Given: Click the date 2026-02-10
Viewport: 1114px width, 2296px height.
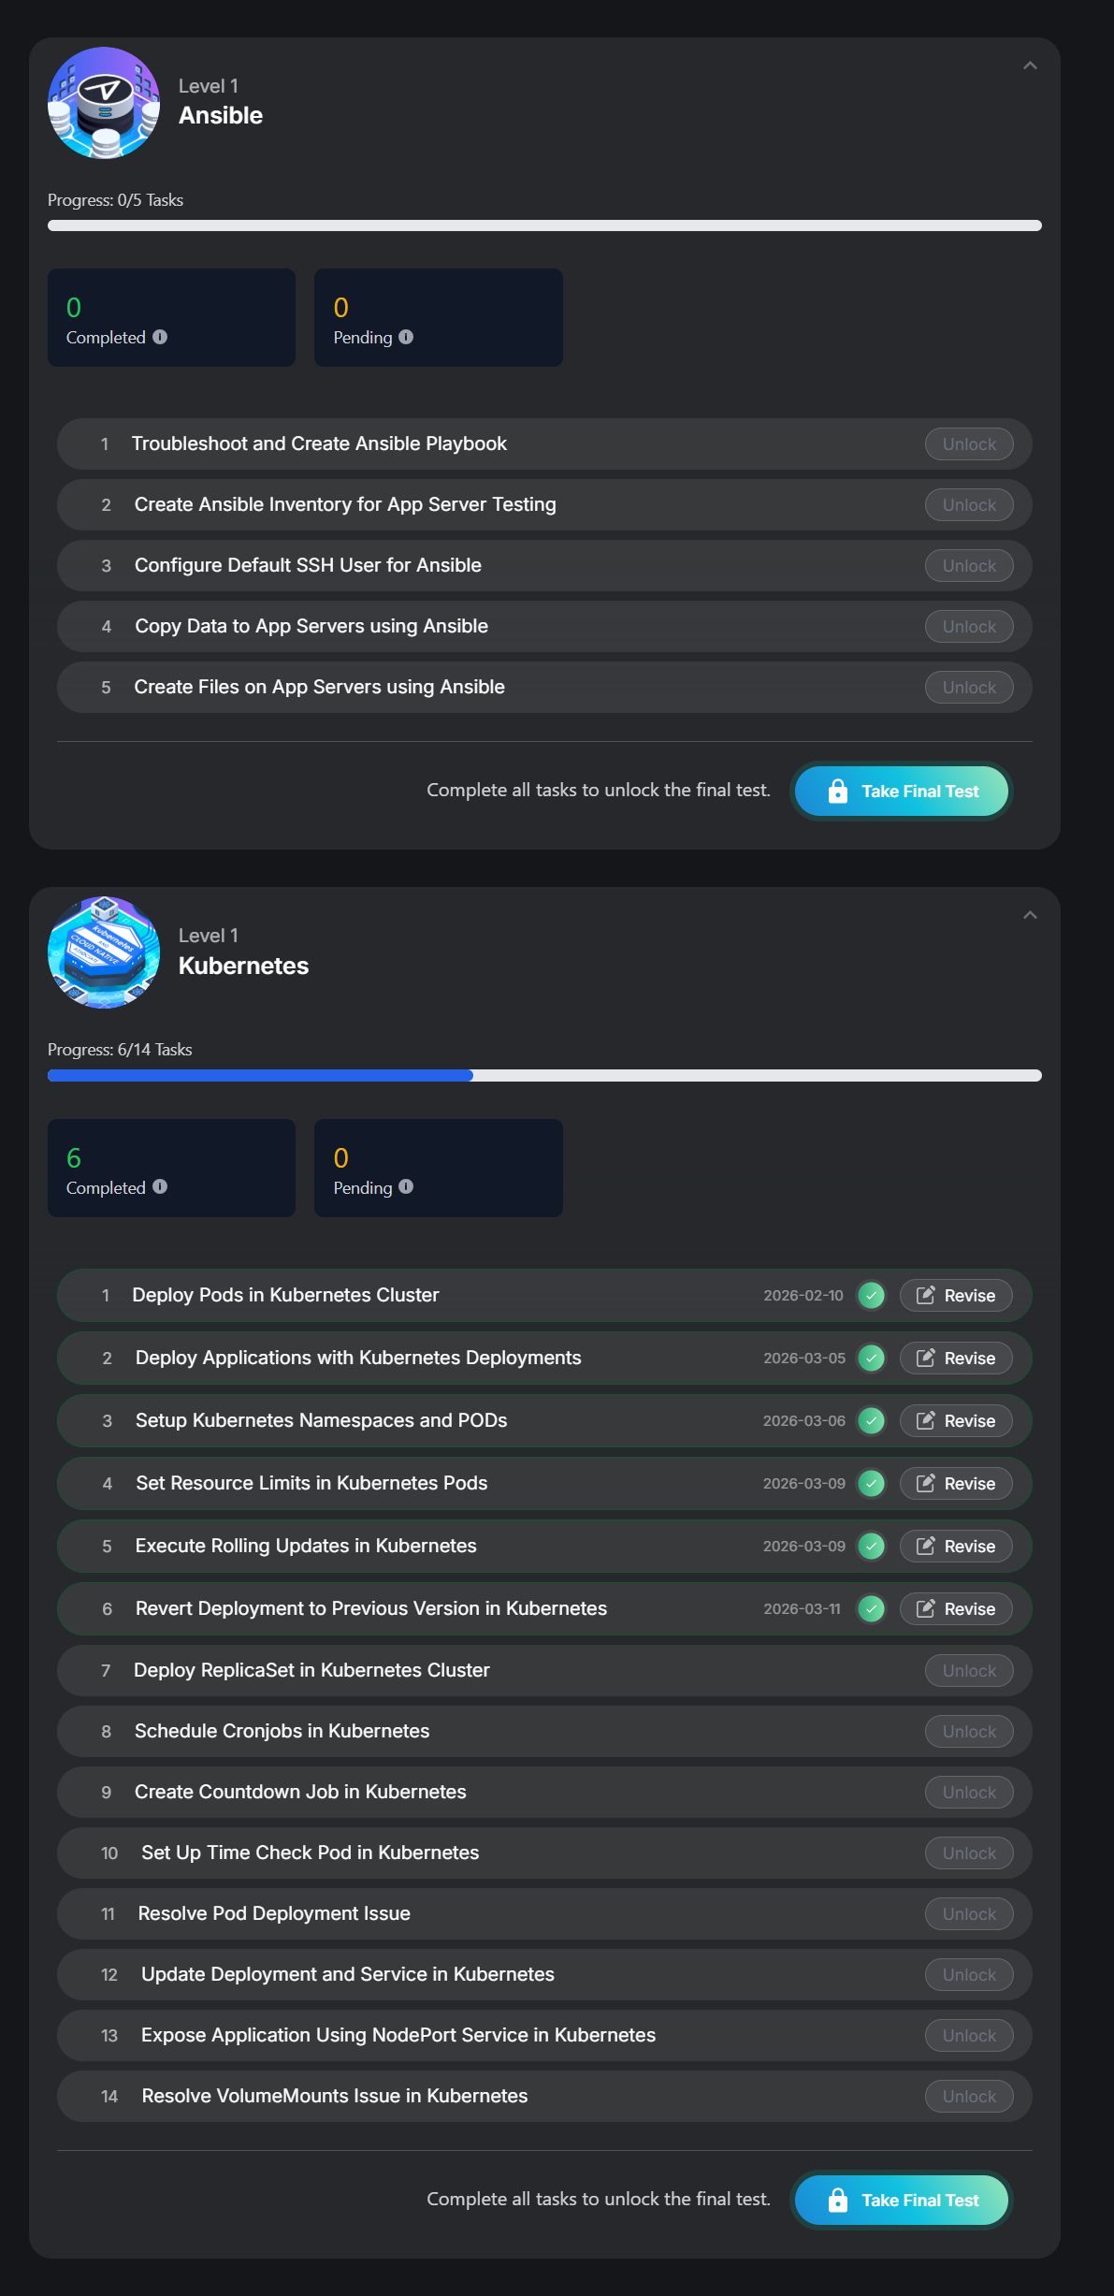Looking at the screenshot, I should 803,1295.
